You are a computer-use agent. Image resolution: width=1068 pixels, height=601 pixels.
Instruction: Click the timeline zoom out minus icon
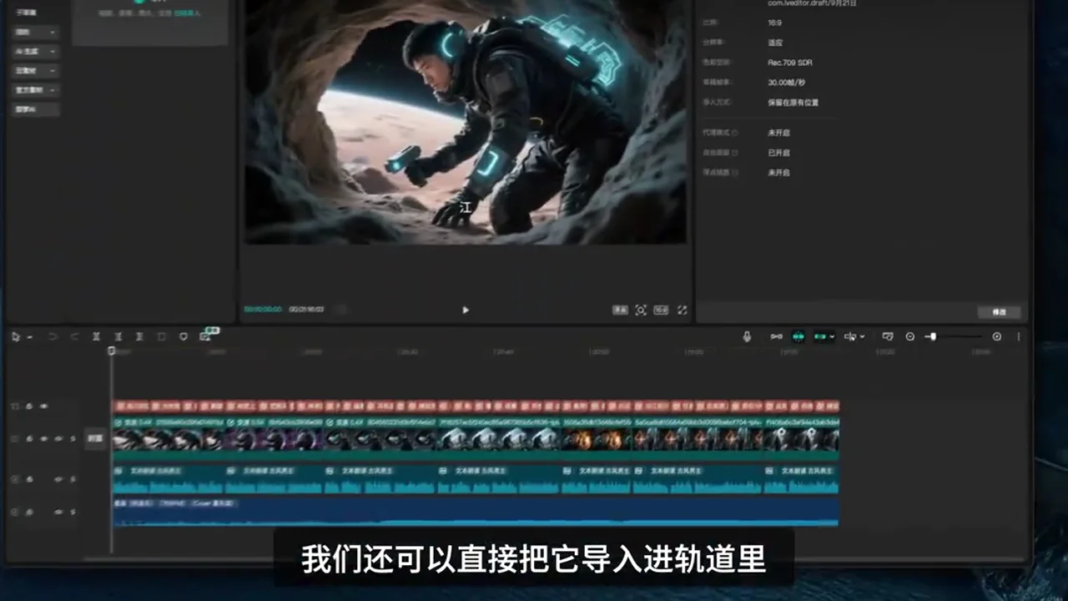[x=910, y=336]
